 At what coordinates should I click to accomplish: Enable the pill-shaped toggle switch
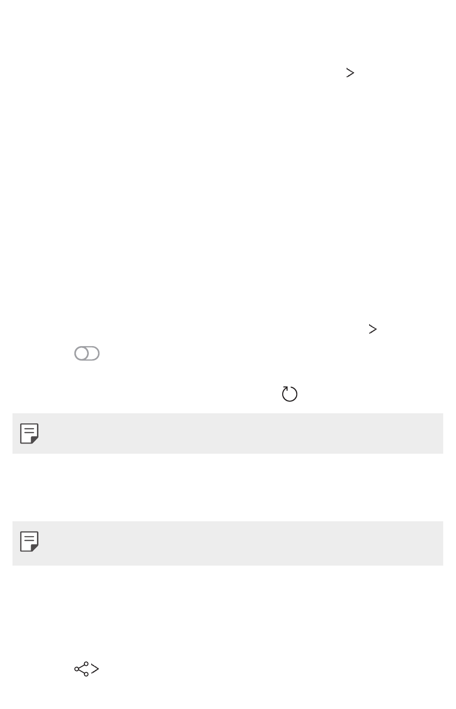pos(87,354)
